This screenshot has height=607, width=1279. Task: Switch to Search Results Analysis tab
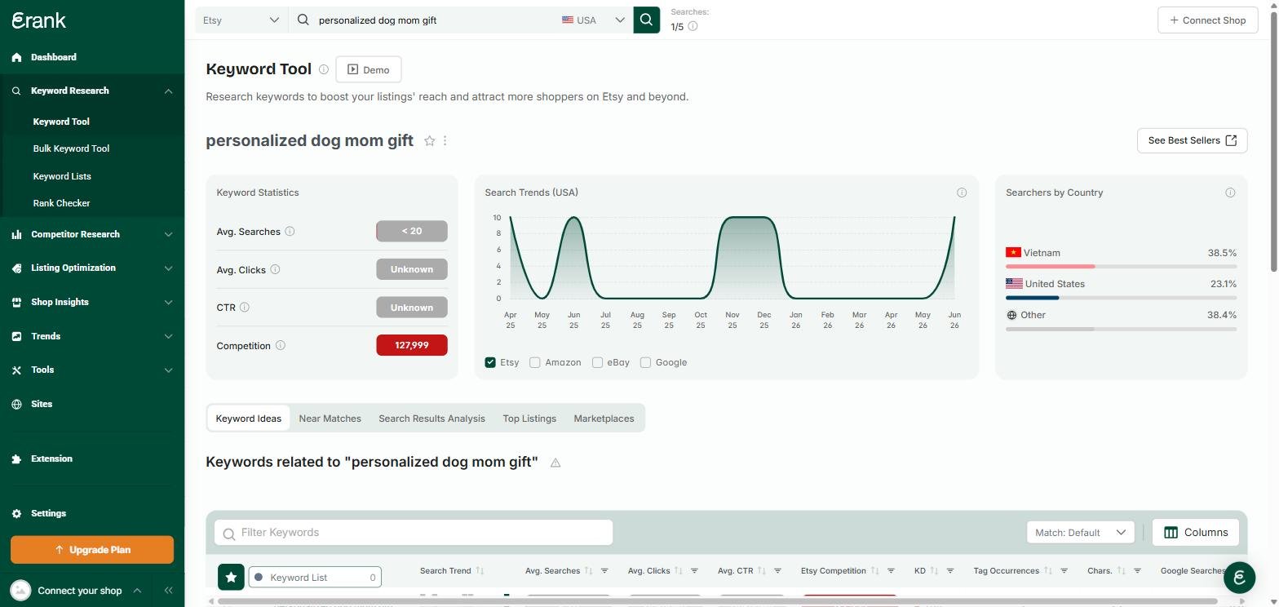tap(431, 419)
